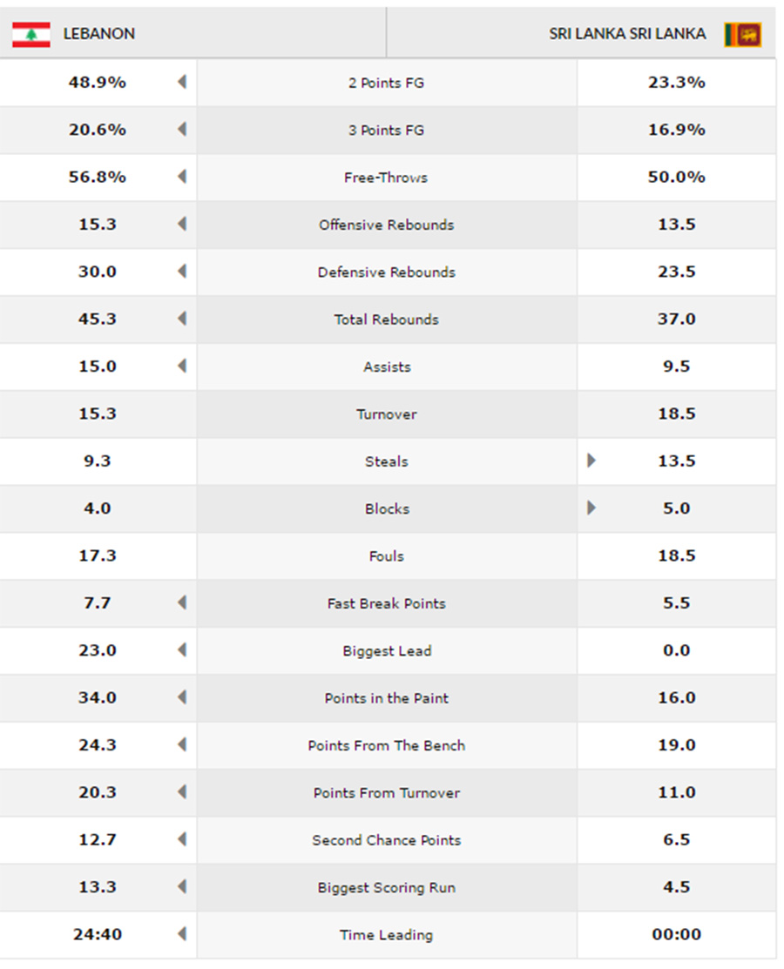Click the right arrow next to Steals 13.5

(591, 461)
